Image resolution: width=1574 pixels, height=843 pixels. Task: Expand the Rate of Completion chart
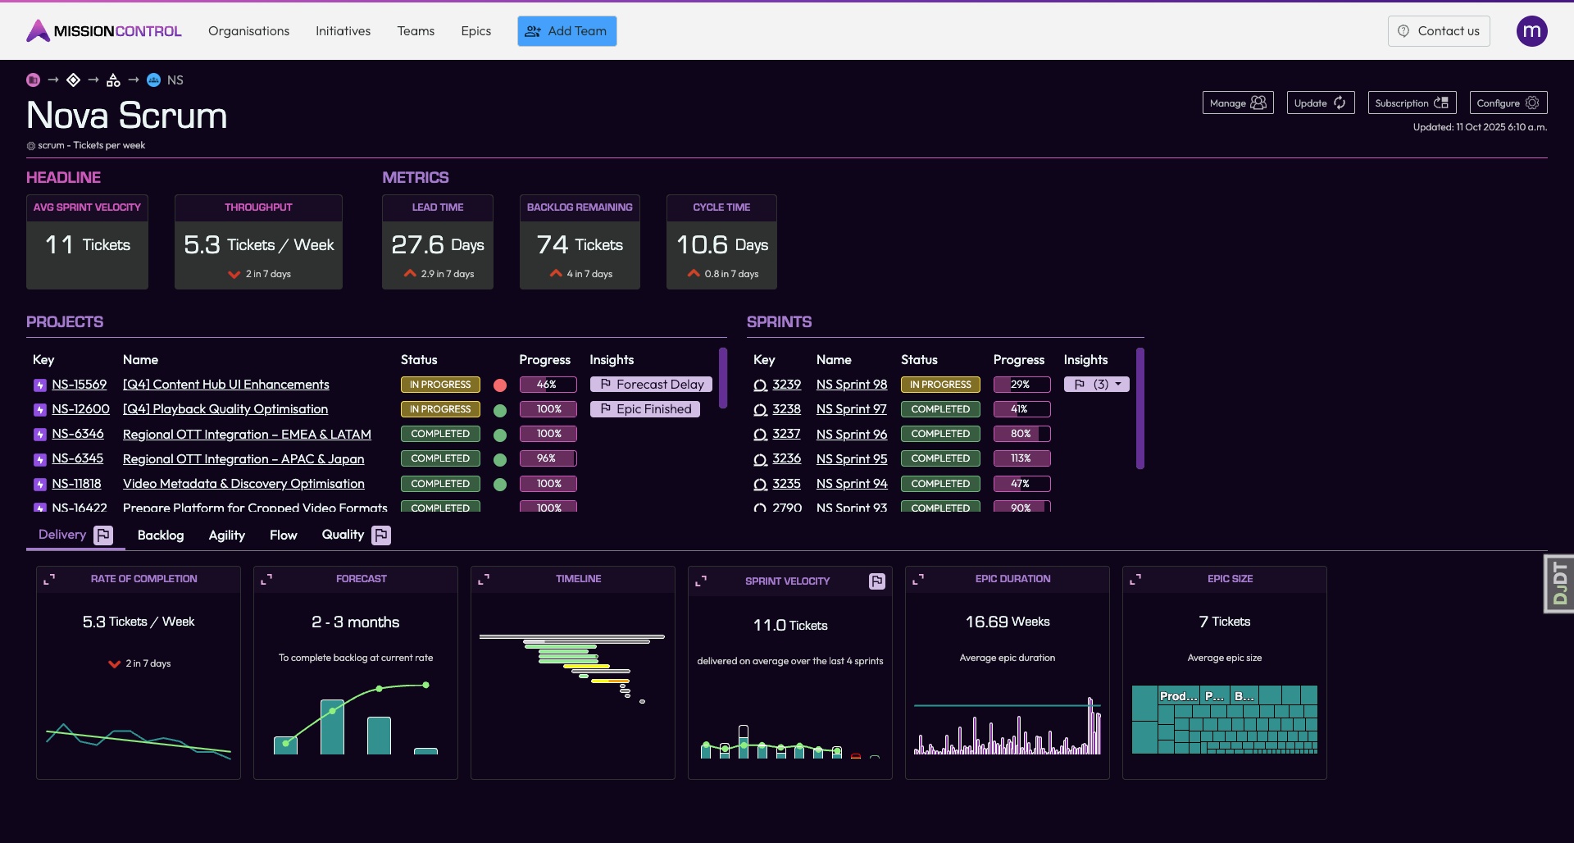tap(49, 579)
